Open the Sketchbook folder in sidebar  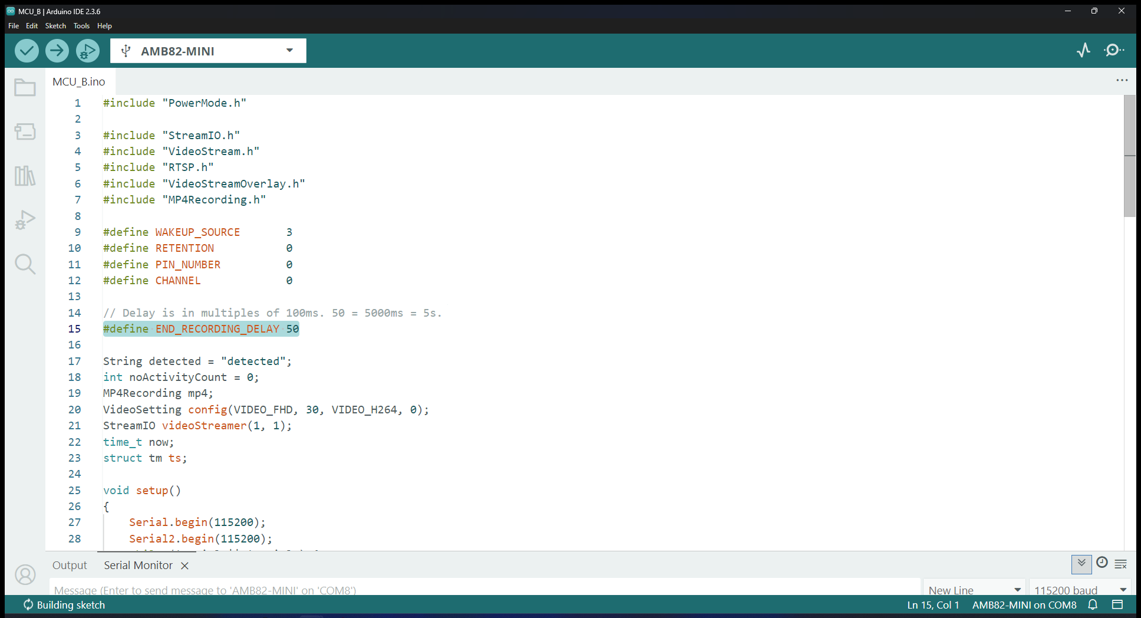[25, 88]
